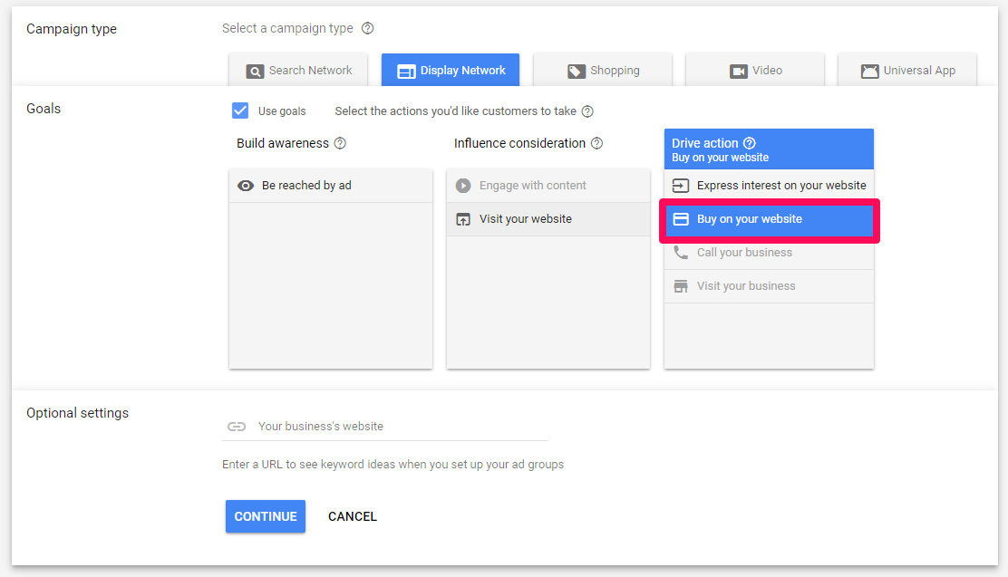The image size is (1008, 577).
Task: Click the eye icon for Be reached by ad
Action: tap(246, 186)
